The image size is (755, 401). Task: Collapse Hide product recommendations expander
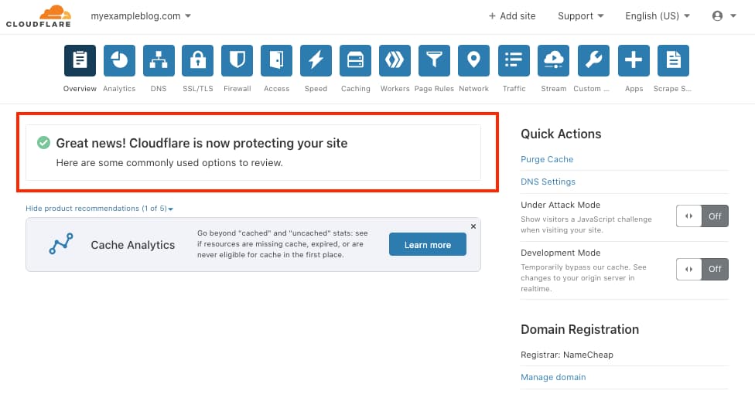click(99, 208)
